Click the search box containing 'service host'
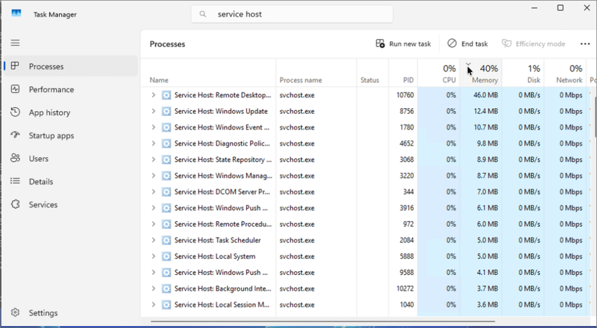 click(292, 15)
